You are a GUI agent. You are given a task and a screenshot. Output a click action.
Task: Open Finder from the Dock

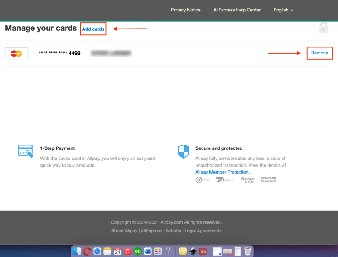tap(77, 251)
